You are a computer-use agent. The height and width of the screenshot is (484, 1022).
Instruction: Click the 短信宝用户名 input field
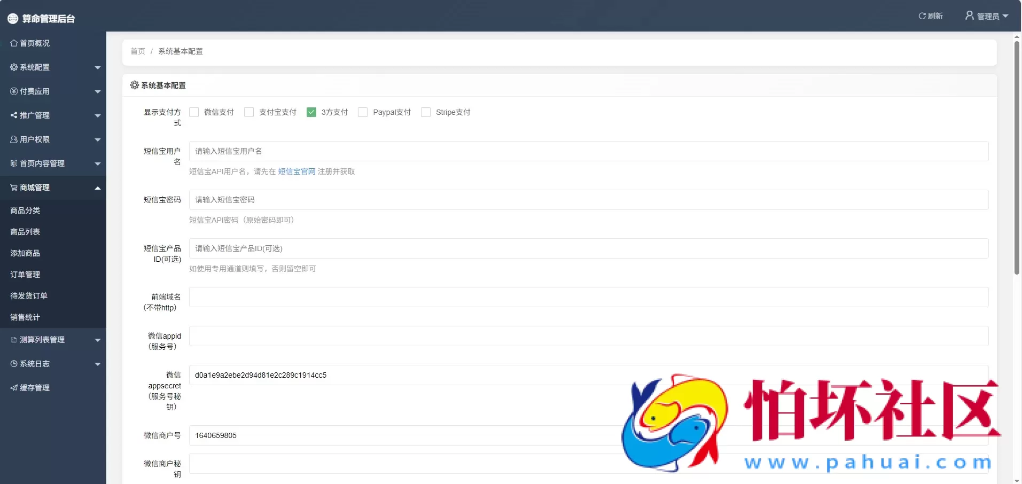588,151
